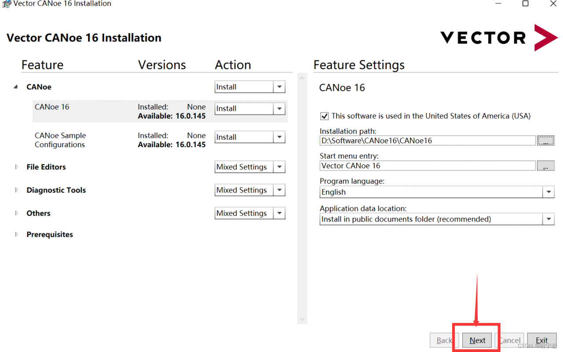Select the CANoe Sample Configurations feature row
Image resolution: width=563 pixels, height=352 pixels.
160,140
